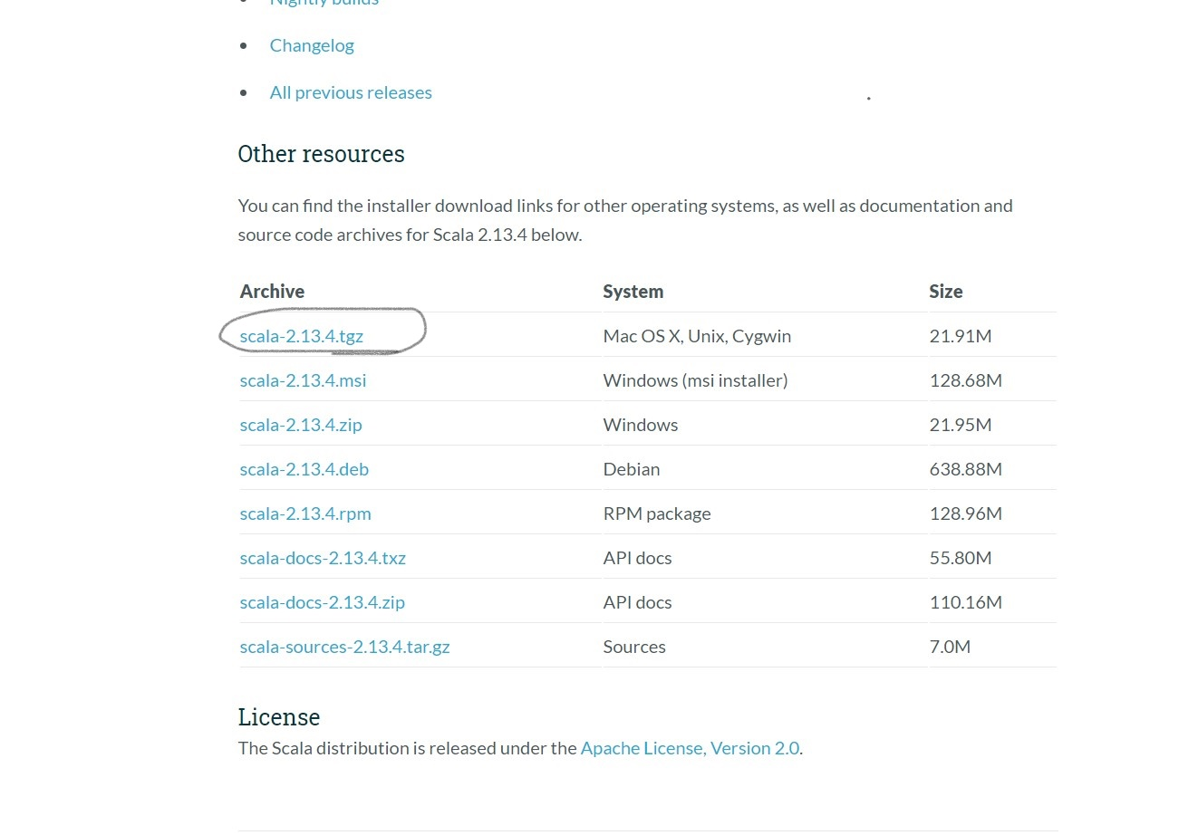
Task: Download scala-2.13.4.zip for Windows
Action: pos(301,425)
